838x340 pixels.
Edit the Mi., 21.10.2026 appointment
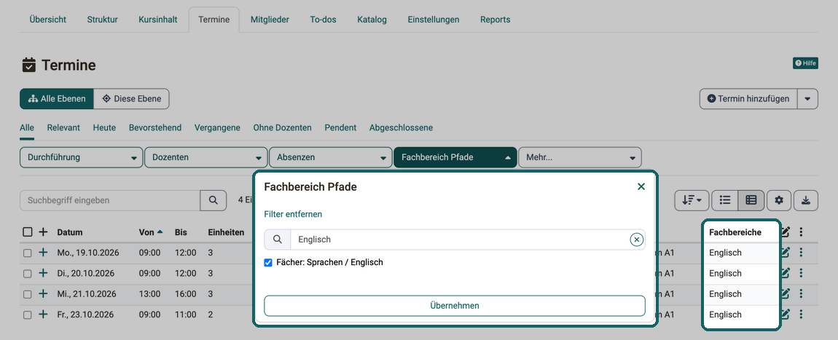tap(785, 294)
